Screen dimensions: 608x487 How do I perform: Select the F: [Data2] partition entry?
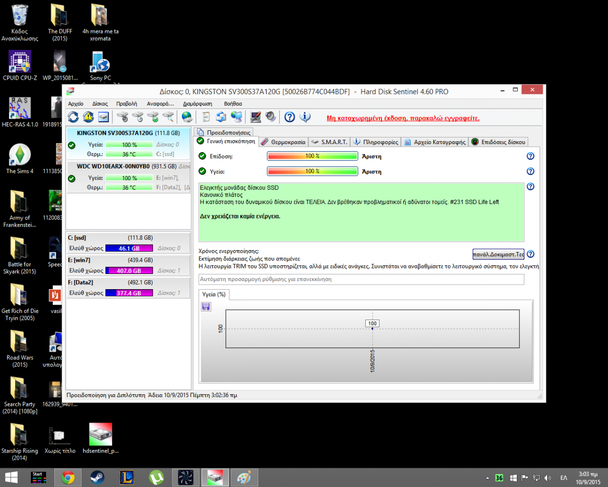click(129, 288)
